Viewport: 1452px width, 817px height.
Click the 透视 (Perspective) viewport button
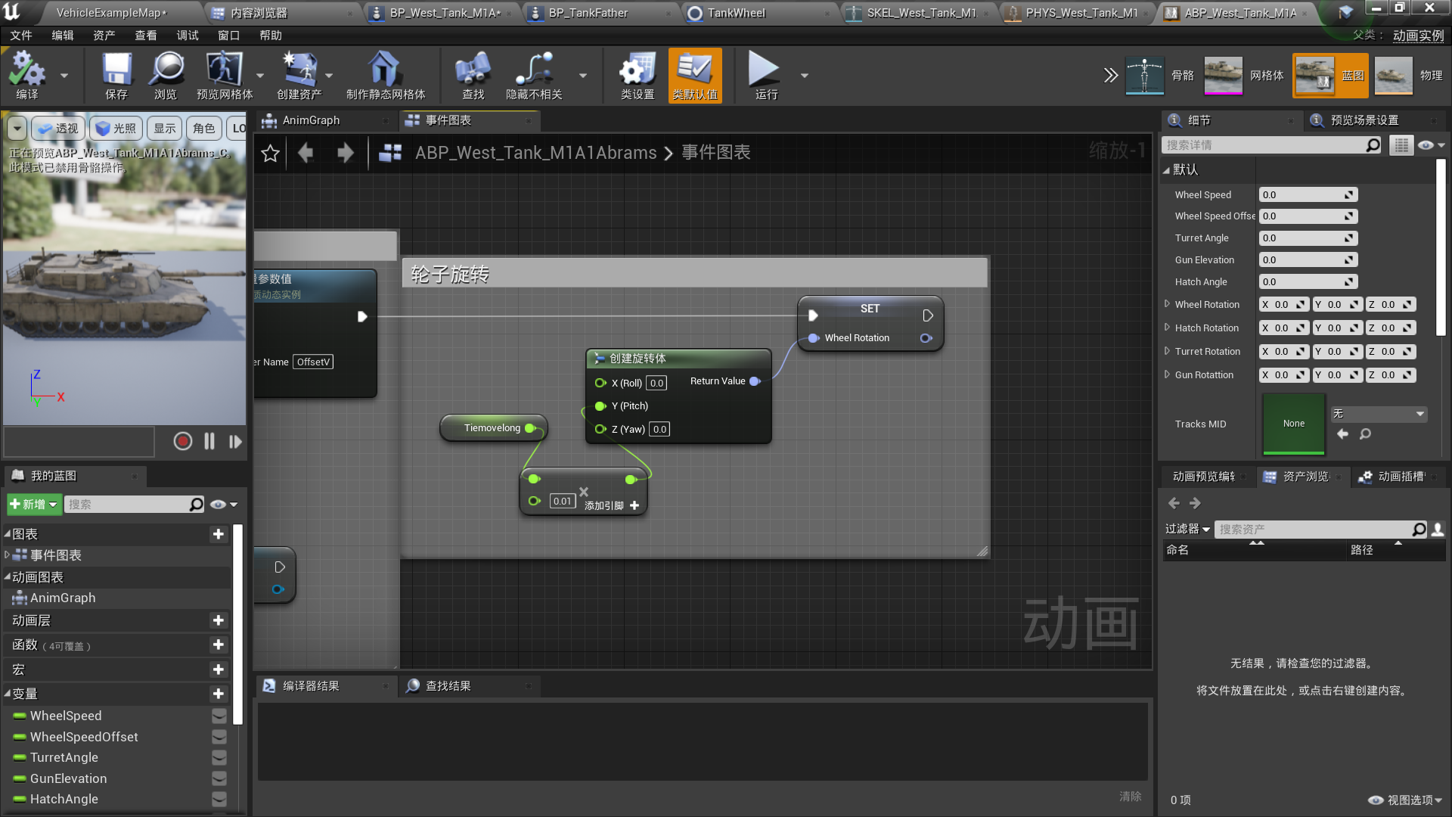pos(59,129)
